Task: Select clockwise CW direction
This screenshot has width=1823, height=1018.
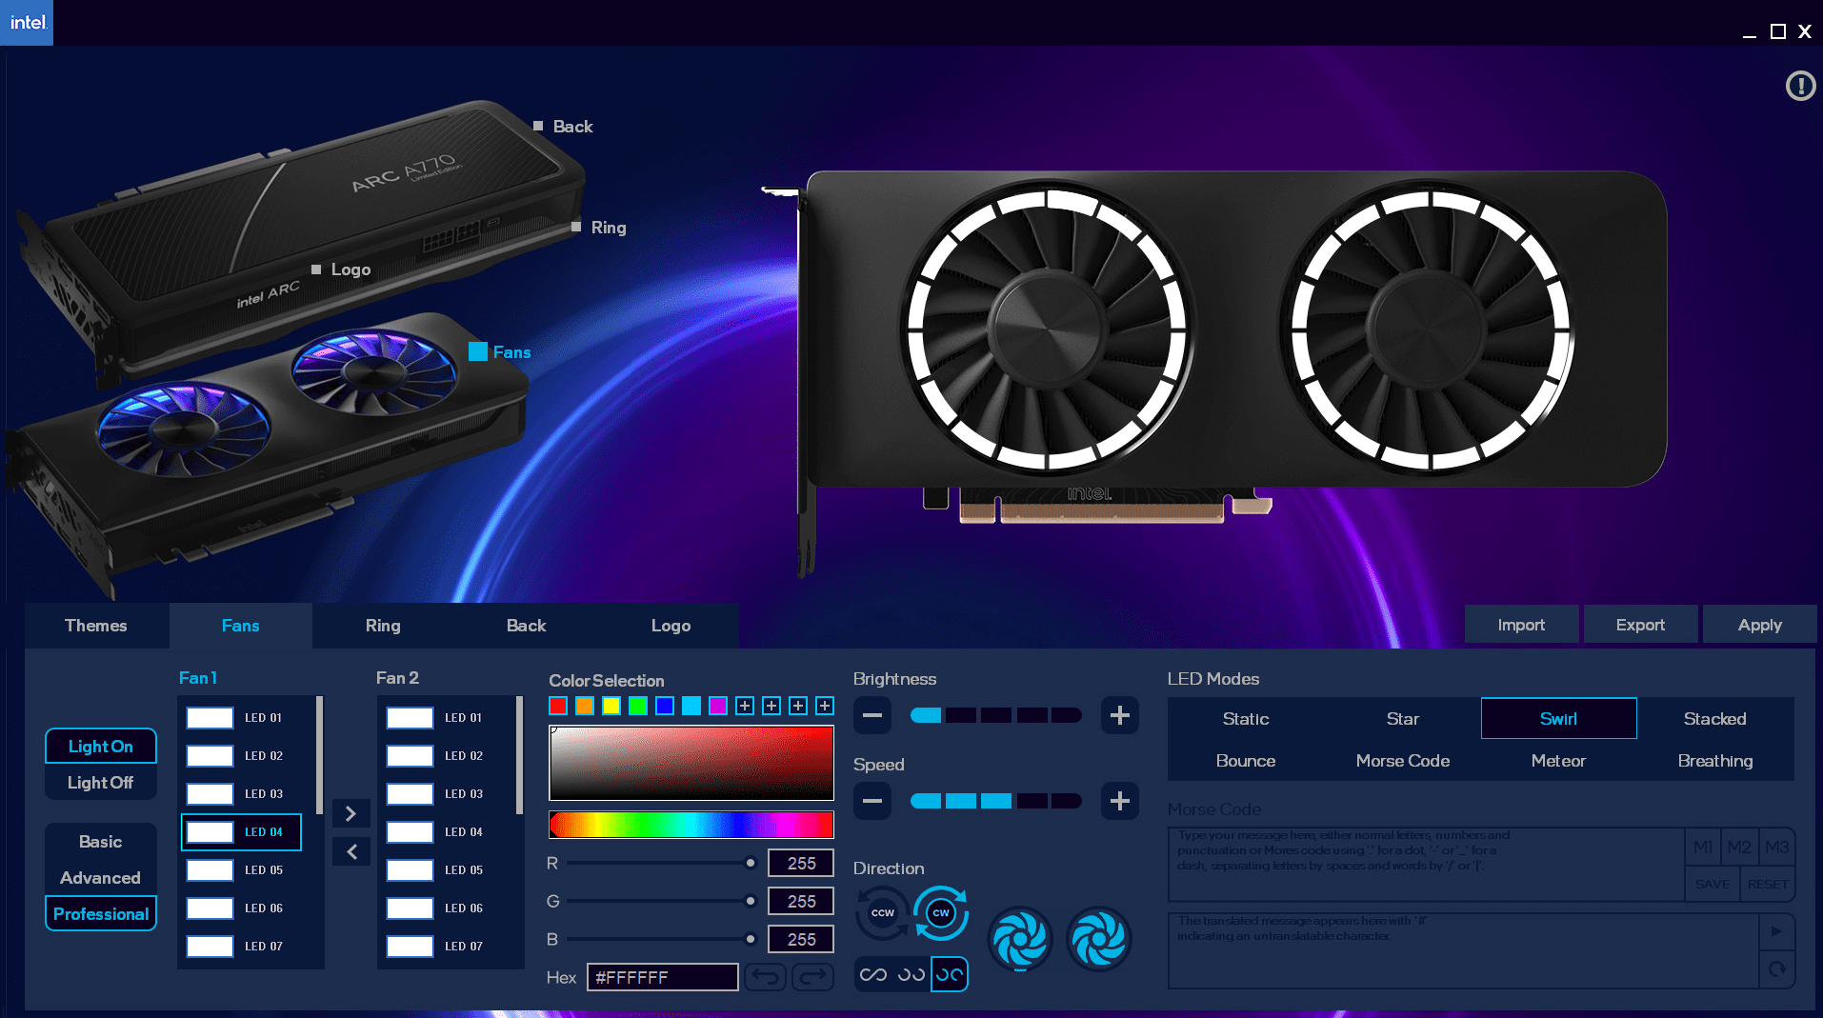Action: 941,912
